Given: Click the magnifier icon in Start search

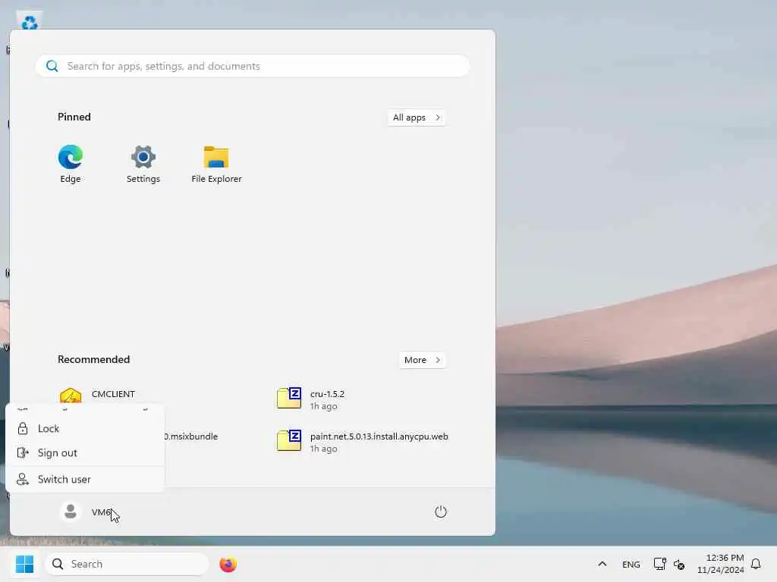Looking at the screenshot, I should [52, 66].
